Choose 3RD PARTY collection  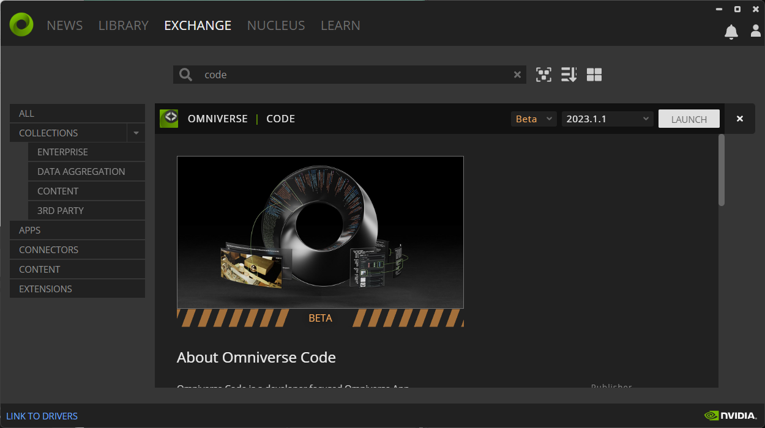86,210
